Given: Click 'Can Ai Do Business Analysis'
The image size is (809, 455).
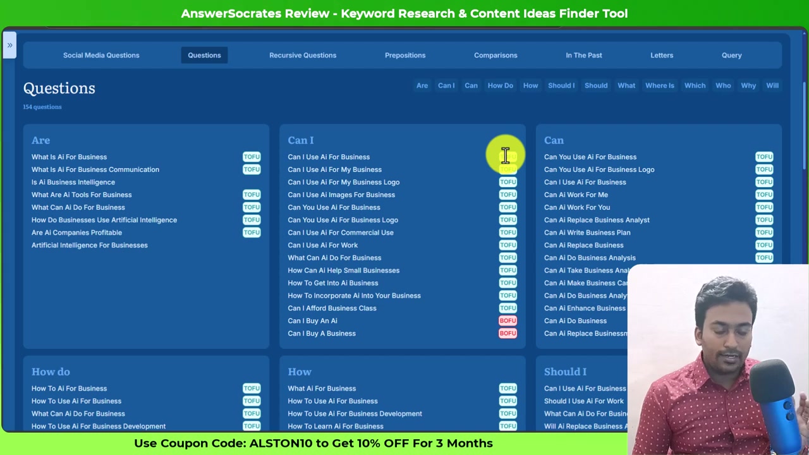Looking at the screenshot, I should [x=590, y=258].
